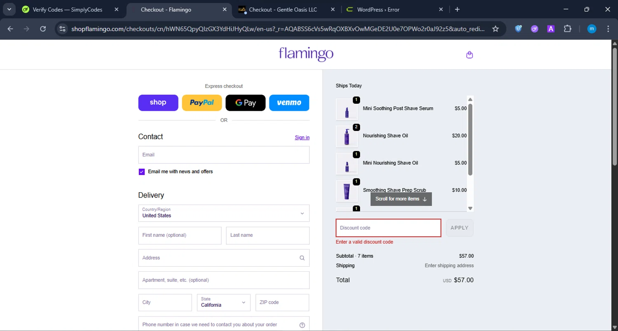Click the Last name field

click(x=268, y=235)
